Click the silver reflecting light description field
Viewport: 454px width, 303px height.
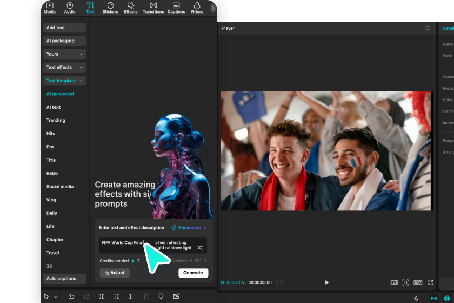coord(173,245)
